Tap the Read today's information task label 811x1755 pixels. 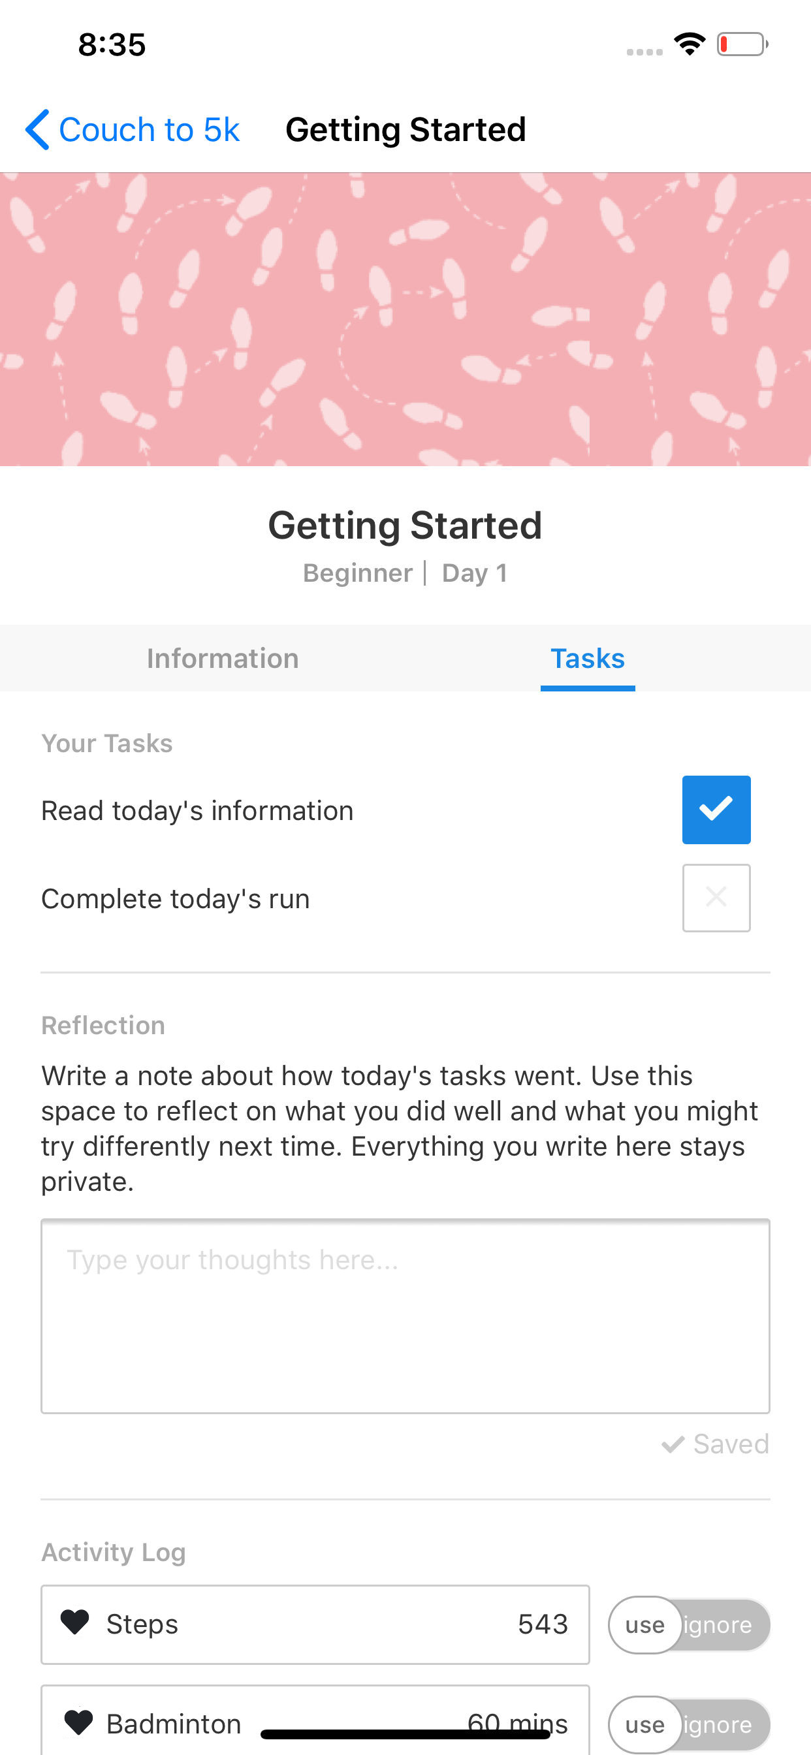pos(197,811)
